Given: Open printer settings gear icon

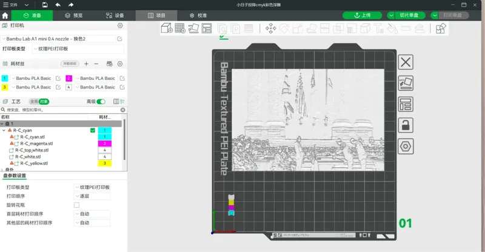Looking at the screenshot, I should click(x=120, y=25).
